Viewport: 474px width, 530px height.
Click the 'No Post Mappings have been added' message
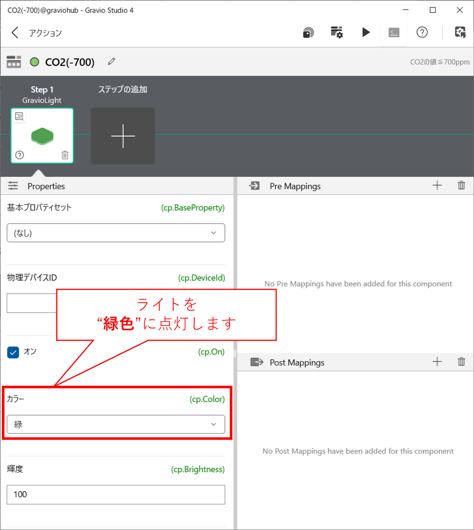pyautogui.click(x=358, y=451)
